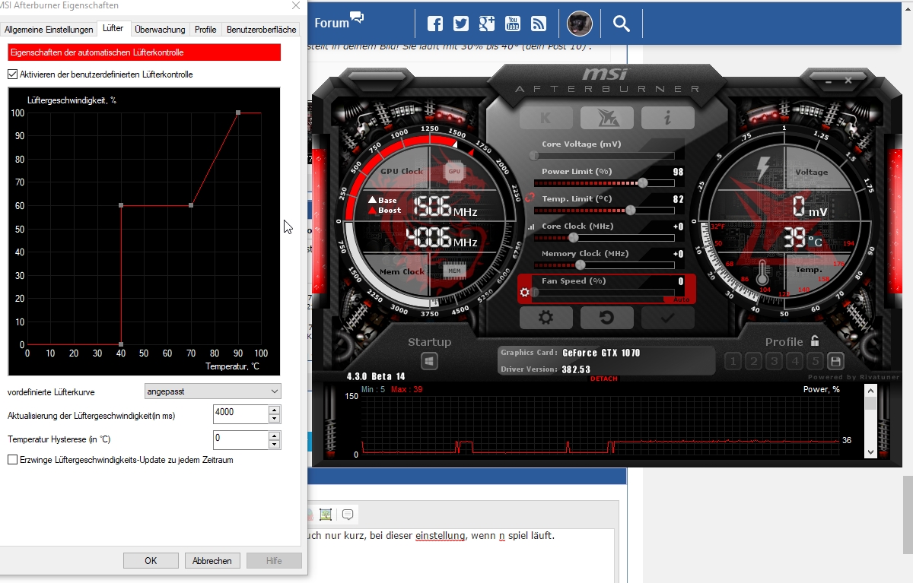Toggle 'Aktivieren der benutzerdefinierten Lüfterkontrolle' checkbox
913x583 pixels.
[x=12, y=74]
